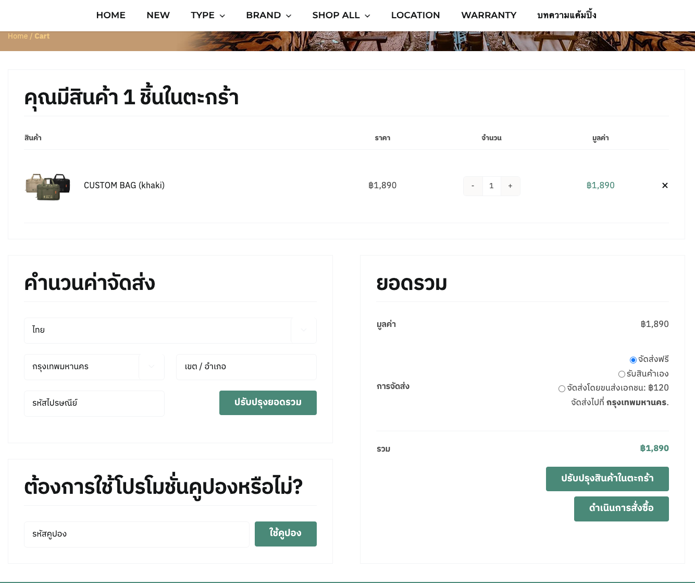Expand the TYPE menu
The image size is (695, 583).
(207, 16)
